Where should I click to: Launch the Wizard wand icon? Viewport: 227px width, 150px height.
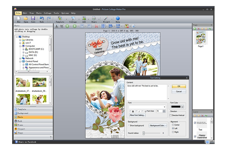tap(106, 18)
